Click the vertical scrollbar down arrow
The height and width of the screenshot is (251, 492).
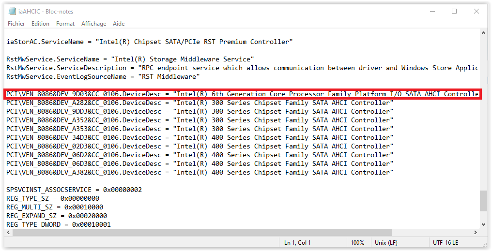click(x=484, y=224)
